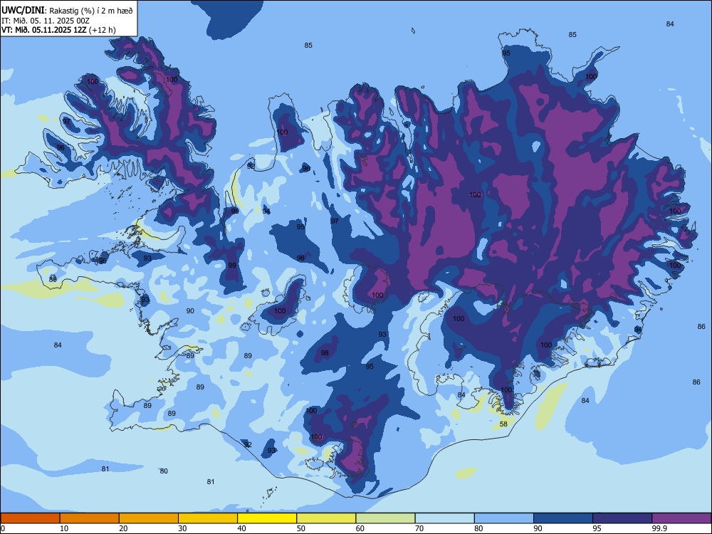Click the dark indigo 95–99.9 legend swatch
Image resolution: width=712 pixels, height=534 pixels.
[x=622, y=518]
